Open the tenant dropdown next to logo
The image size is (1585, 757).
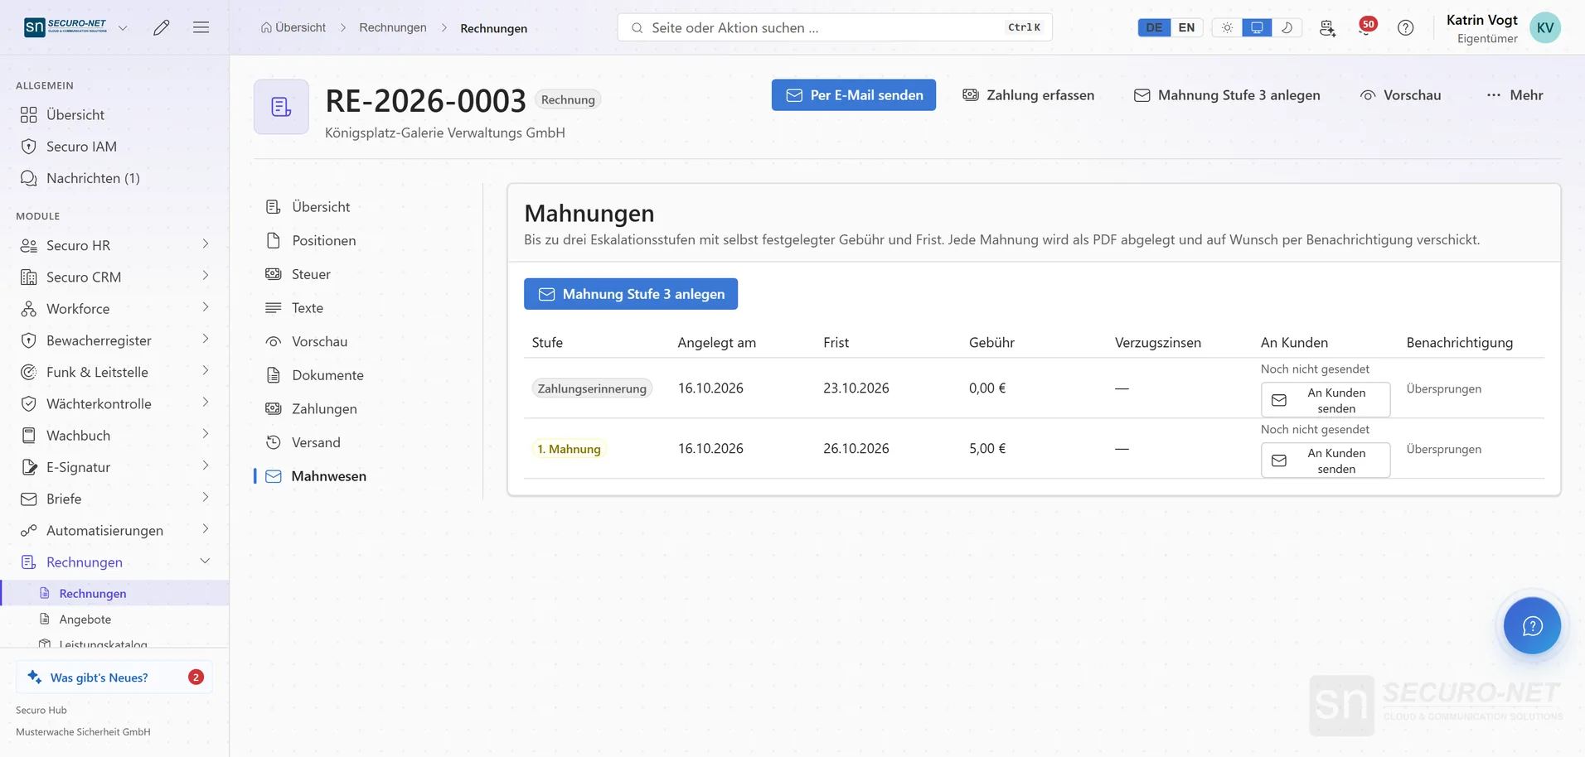pos(123,27)
